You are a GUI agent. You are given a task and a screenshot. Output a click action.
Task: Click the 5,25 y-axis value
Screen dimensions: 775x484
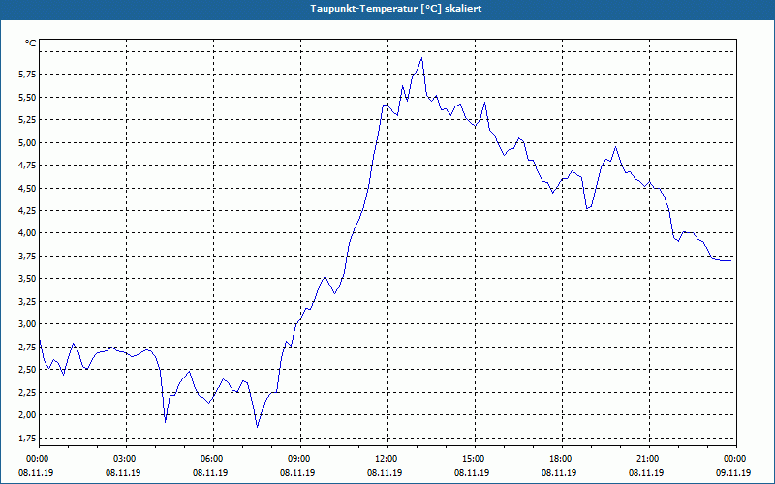[28, 120]
